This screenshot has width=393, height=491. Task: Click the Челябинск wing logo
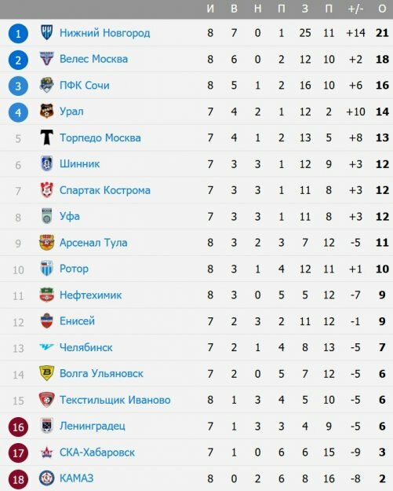[46, 347]
